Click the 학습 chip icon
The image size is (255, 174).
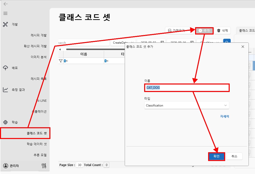point(6,122)
